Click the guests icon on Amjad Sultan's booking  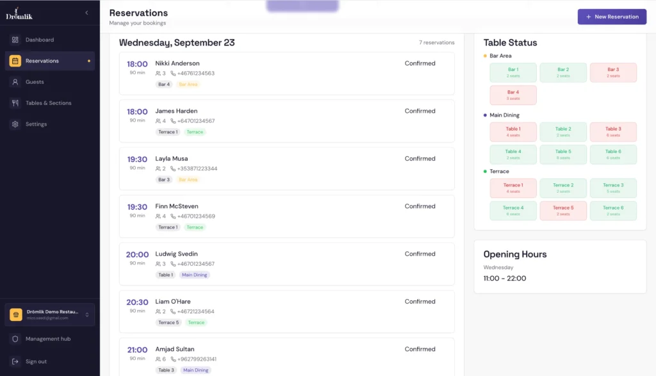point(158,359)
